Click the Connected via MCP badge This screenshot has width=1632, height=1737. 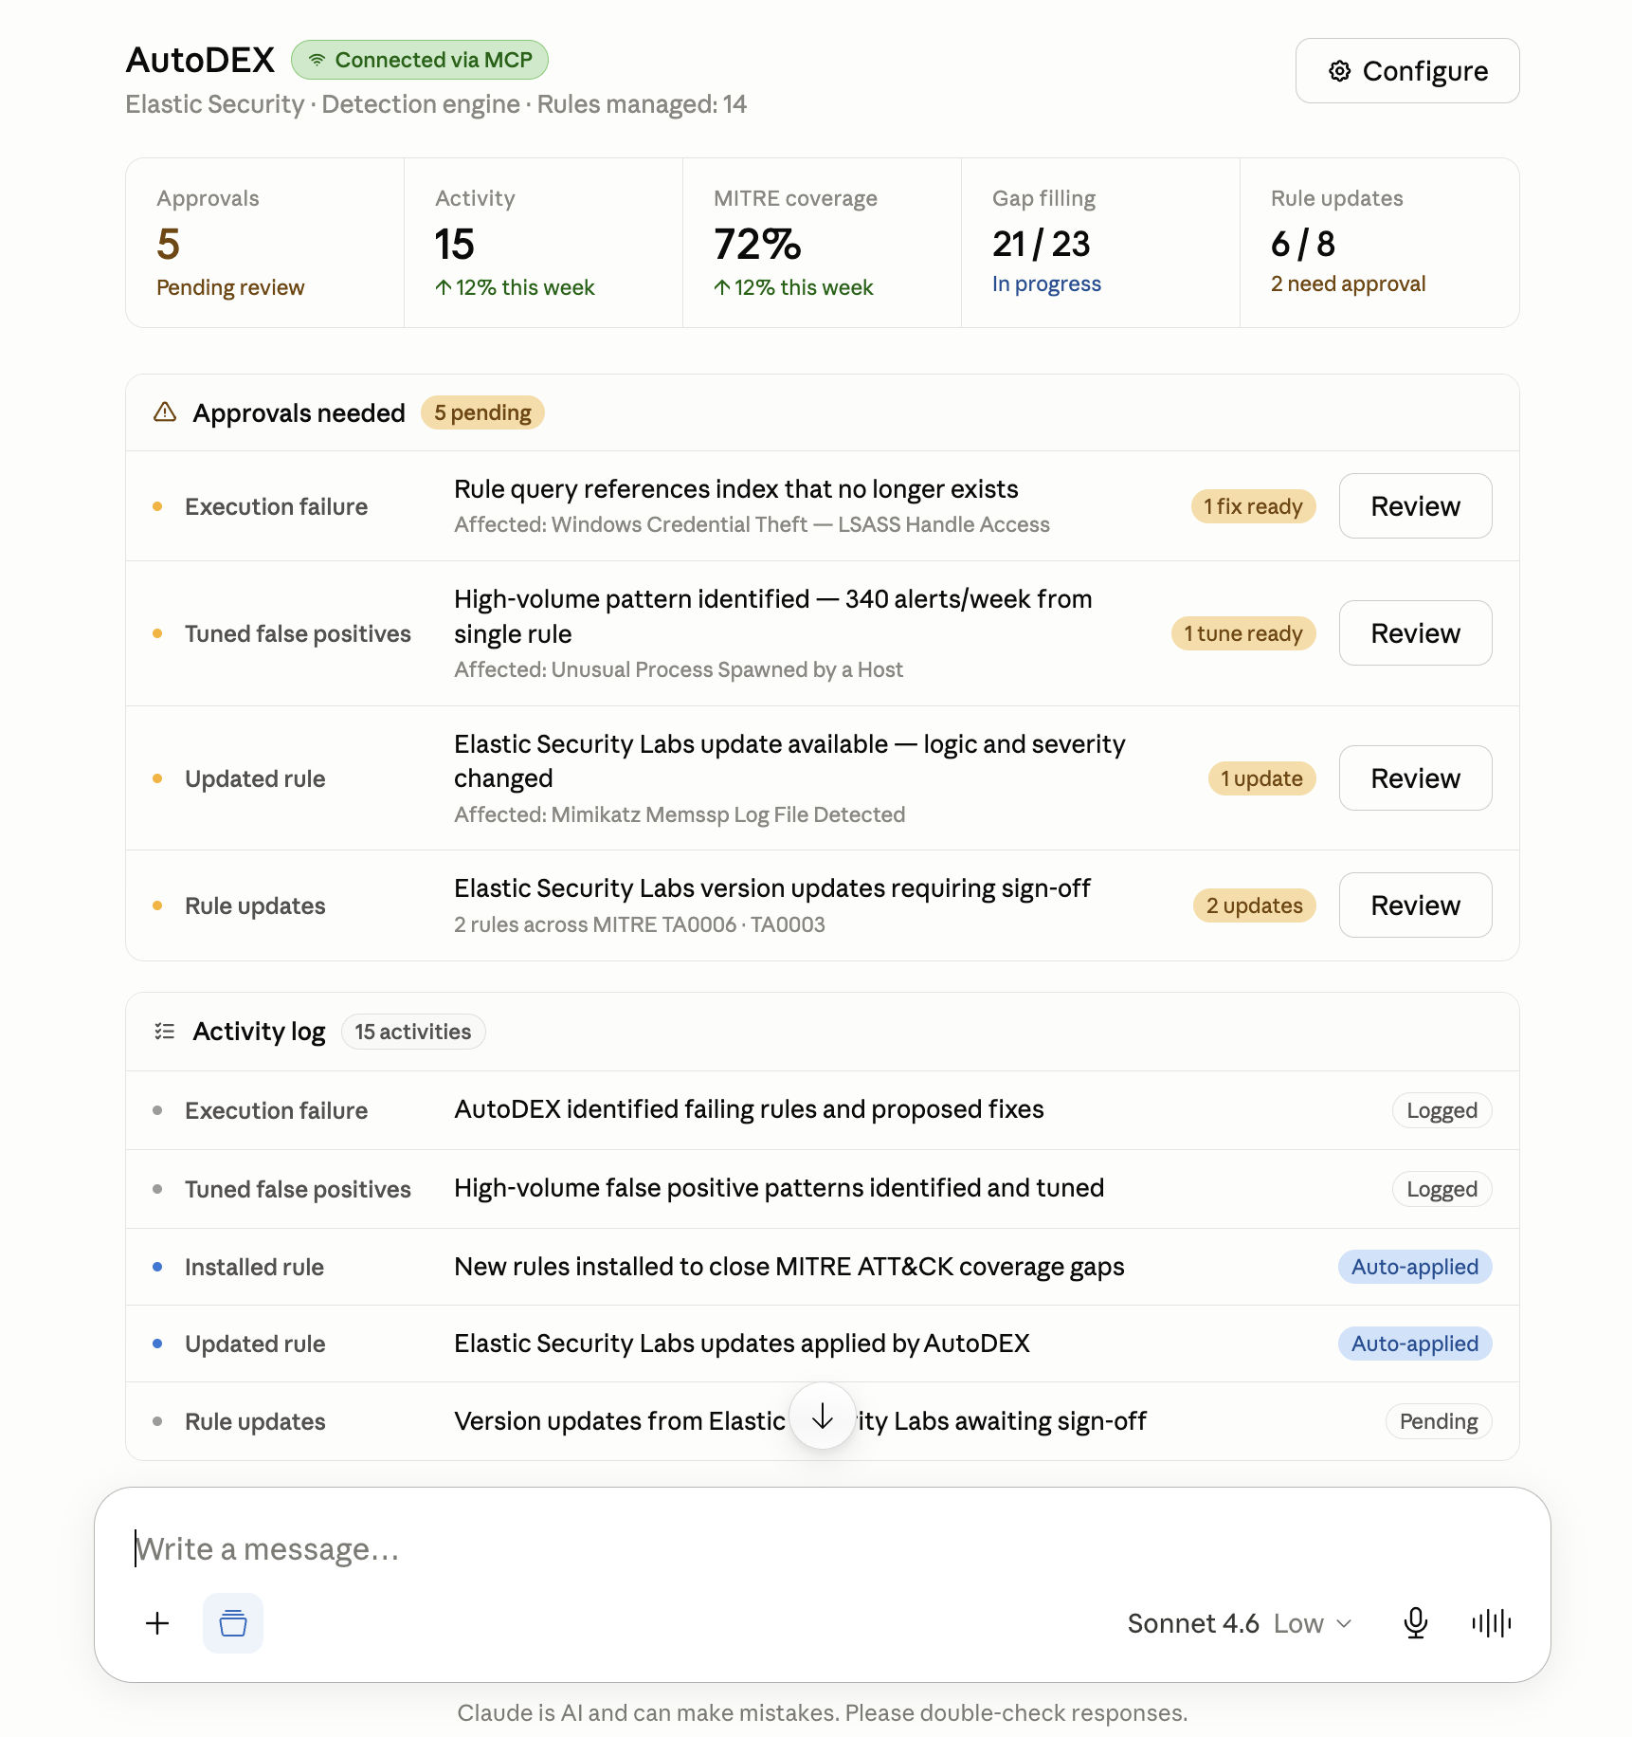coord(420,60)
